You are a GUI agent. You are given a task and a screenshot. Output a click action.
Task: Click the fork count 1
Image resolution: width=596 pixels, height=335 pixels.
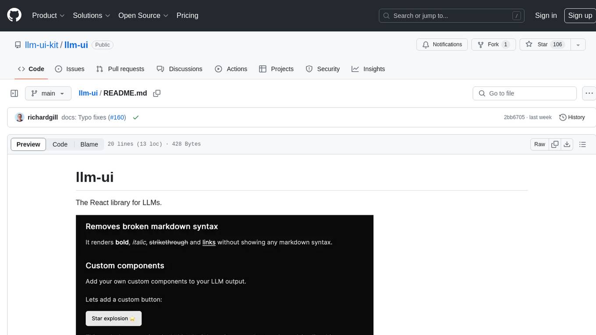pyautogui.click(x=505, y=45)
